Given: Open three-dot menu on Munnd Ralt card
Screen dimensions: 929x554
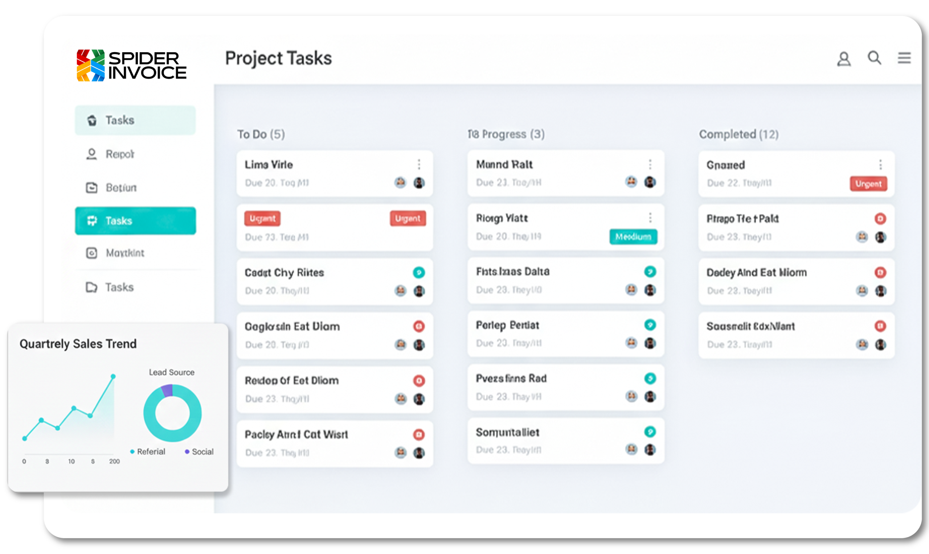Looking at the screenshot, I should pyautogui.click(x=650, y=165).
